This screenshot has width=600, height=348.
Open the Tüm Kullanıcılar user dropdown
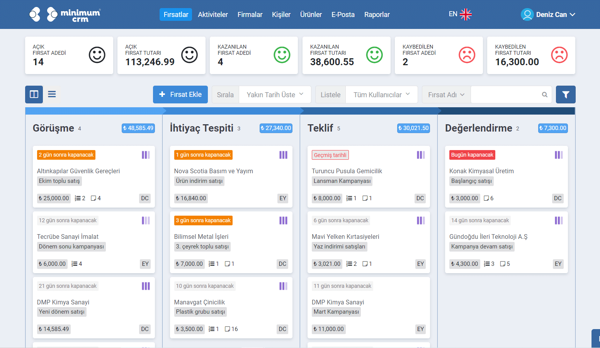pos(382,95)
